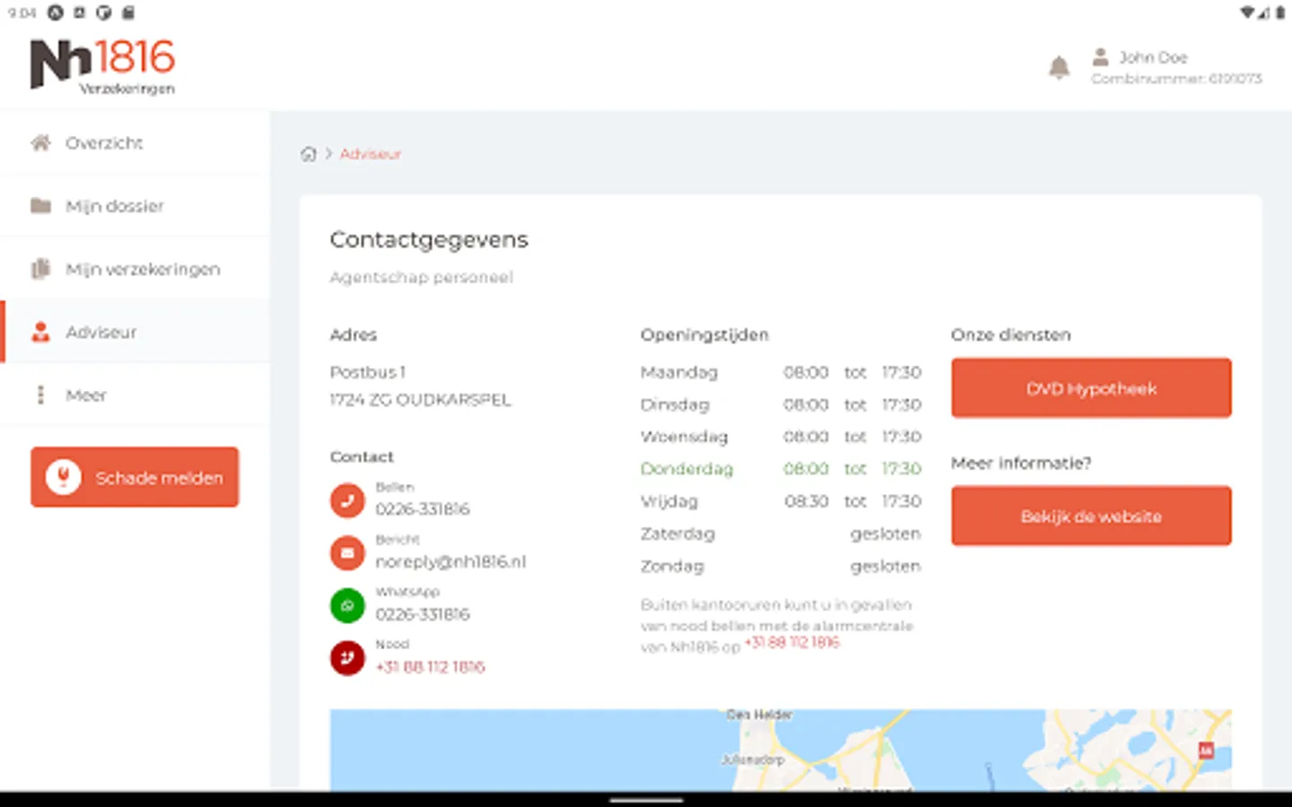Open the Meer menu item
This screenshot has width=1292, height=807.
pos(135,395)
